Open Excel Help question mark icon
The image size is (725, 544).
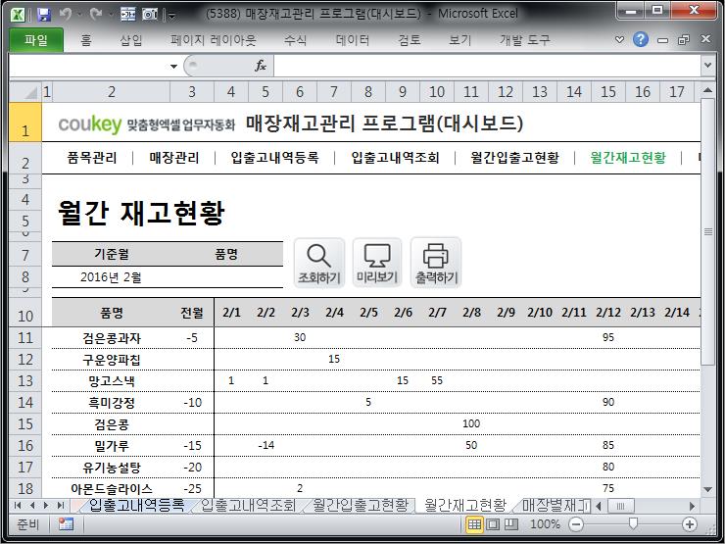[641, 39]
